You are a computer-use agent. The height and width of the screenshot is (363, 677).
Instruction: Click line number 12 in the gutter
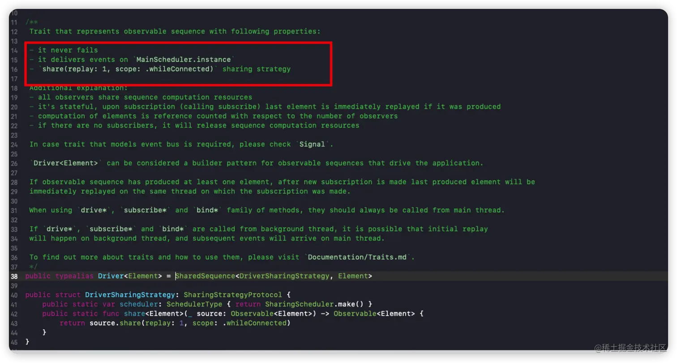(14, 32)
